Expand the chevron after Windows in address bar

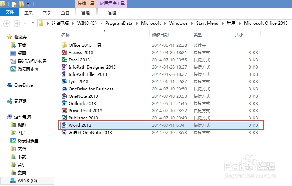click(192, 23)
